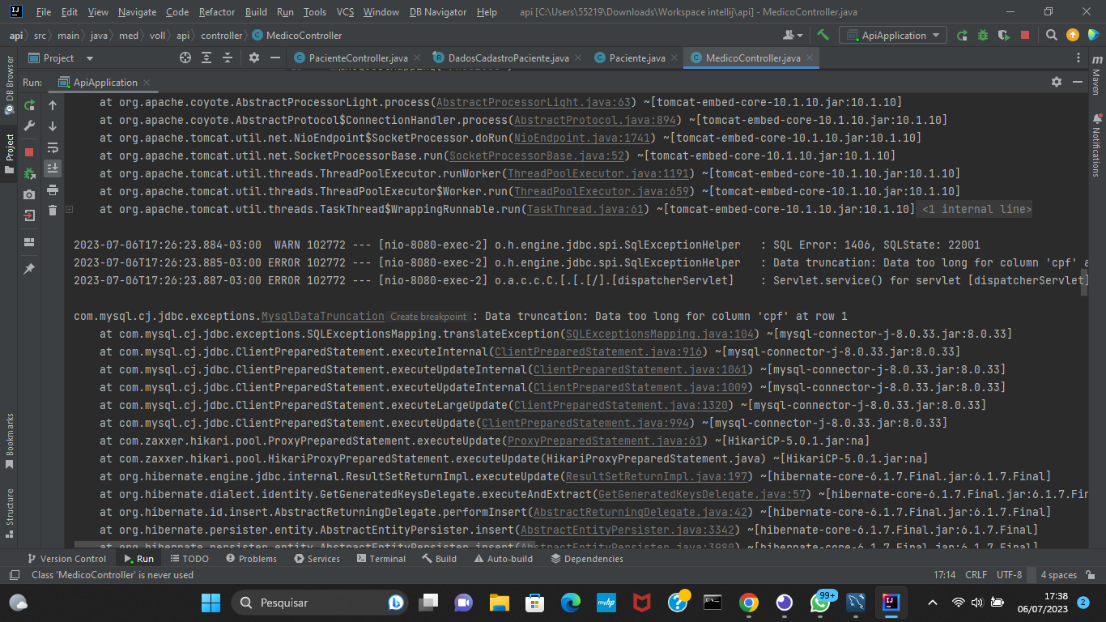Build project with hammer icon
Screen dimensions: 1106x622
coord(823,35)
